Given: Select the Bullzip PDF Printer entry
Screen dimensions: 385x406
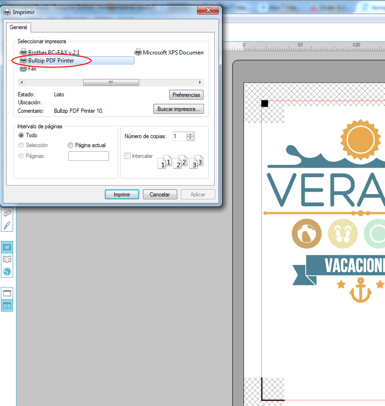Looking at the screenshot, I should pos(77,61).
